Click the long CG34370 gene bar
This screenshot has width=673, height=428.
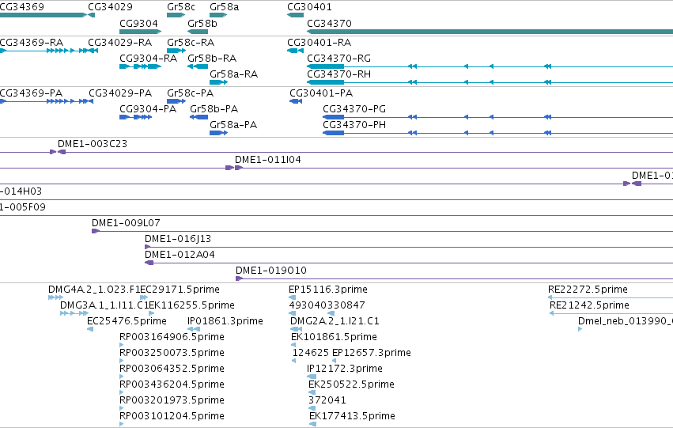490,32
